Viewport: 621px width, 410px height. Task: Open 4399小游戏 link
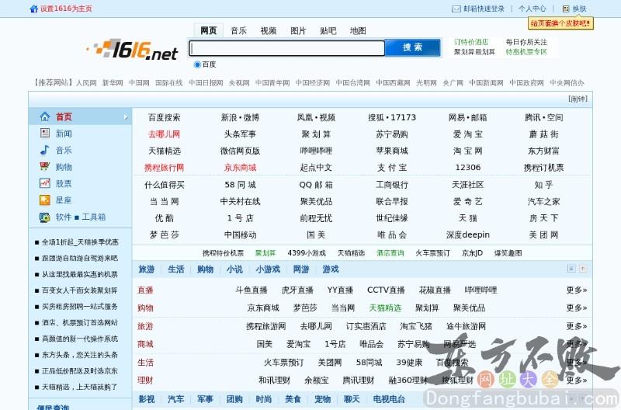click(x=307, y=253)
